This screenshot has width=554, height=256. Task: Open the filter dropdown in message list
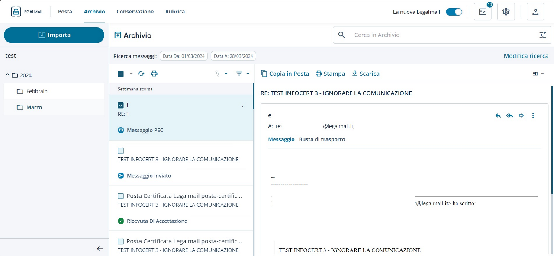[243, 74]
